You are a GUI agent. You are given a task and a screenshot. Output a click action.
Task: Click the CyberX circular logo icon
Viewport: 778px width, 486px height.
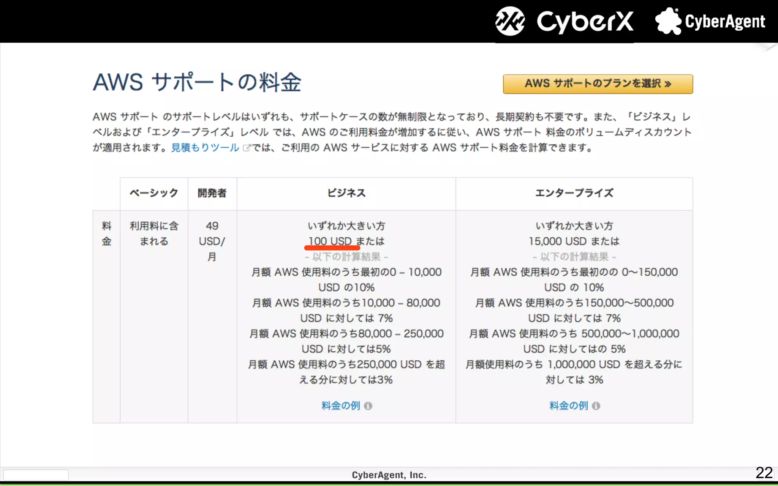coord(510,21)
